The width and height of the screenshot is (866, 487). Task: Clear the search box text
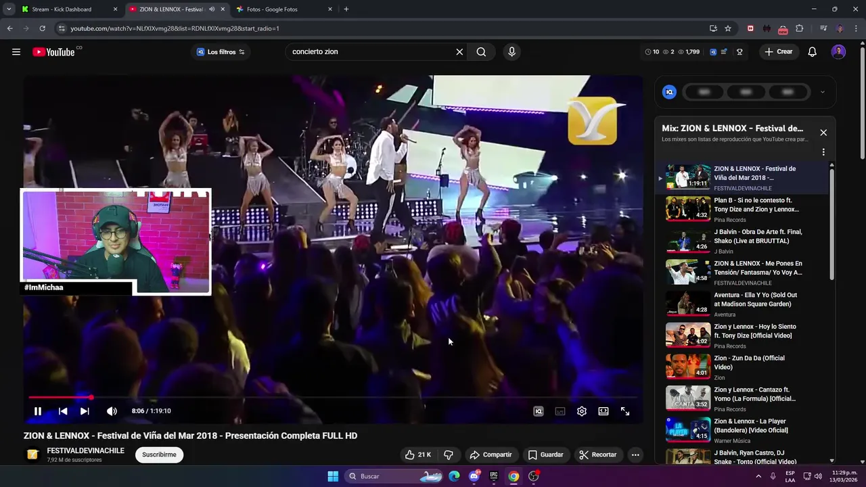click(459, 52)
